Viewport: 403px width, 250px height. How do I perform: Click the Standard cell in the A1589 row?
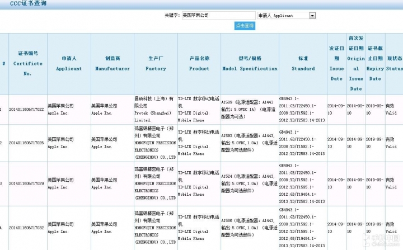(303, 110)
